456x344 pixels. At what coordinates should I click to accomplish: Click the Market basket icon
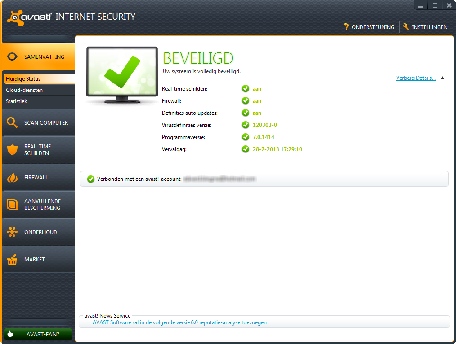(x=12, y=259)
